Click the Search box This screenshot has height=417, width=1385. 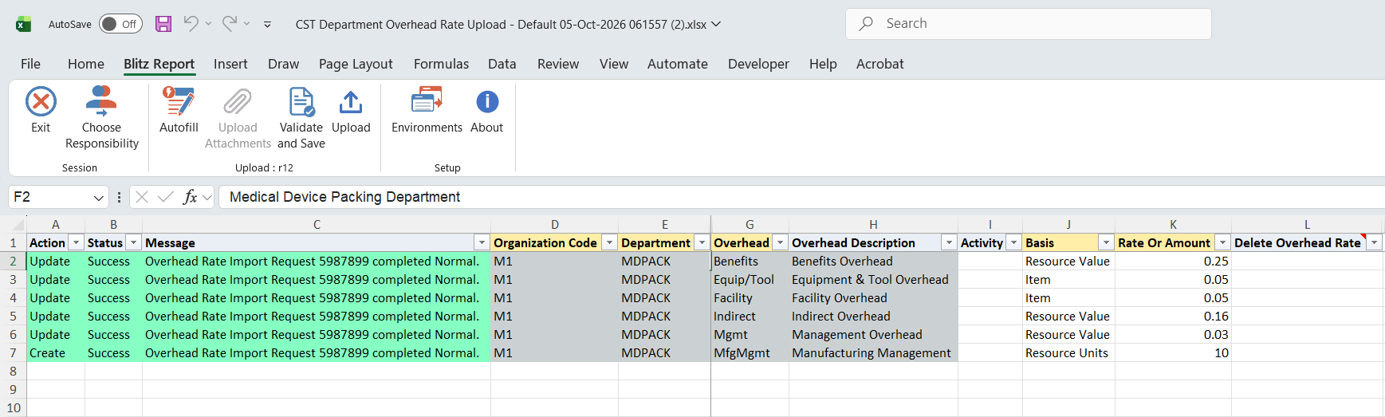(1029, 24)
